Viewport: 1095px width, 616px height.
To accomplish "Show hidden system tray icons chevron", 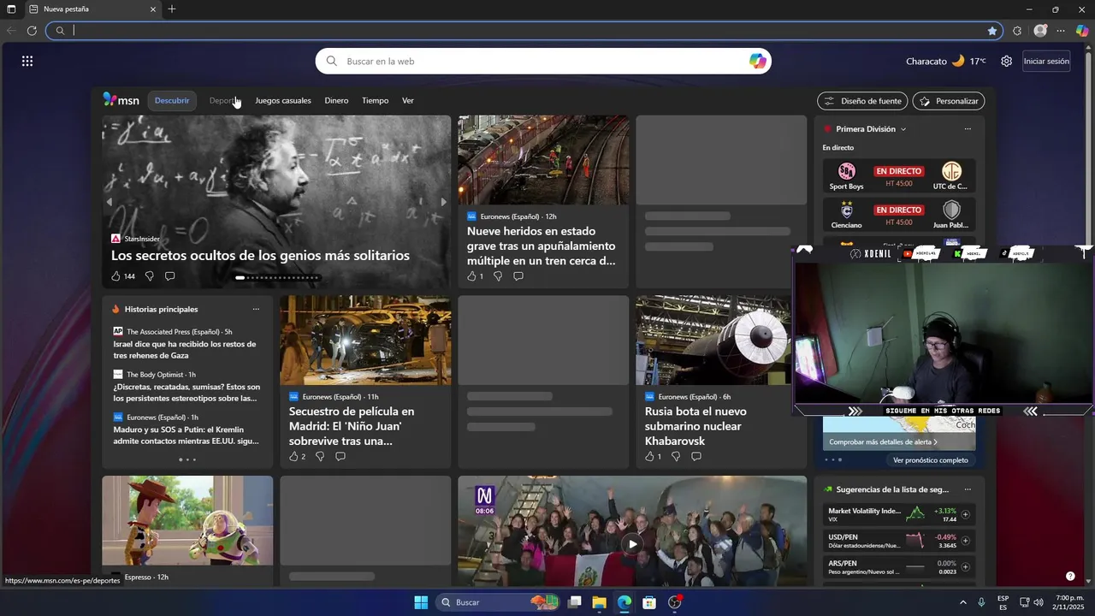I will (x=963, y=602).
